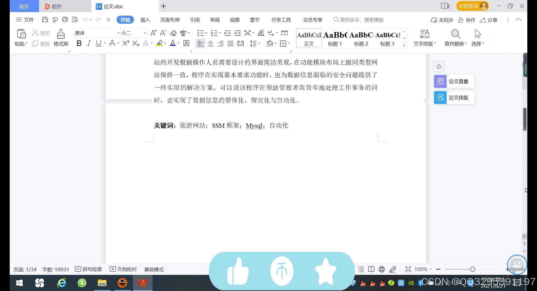Viewport: 537px width, 291px height.
Task: Toggle Underline formatting
Action: point(98,43)
